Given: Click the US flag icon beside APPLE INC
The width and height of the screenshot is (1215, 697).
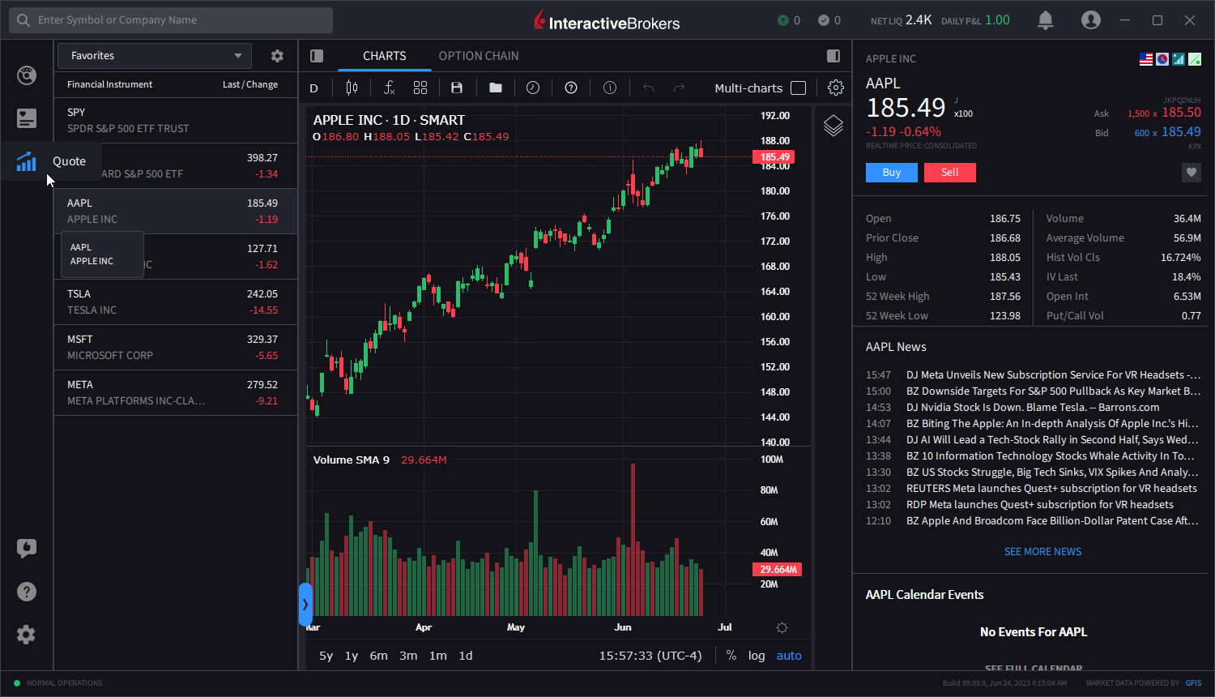Looking at the screenshot, I should tap(1146, 59).
